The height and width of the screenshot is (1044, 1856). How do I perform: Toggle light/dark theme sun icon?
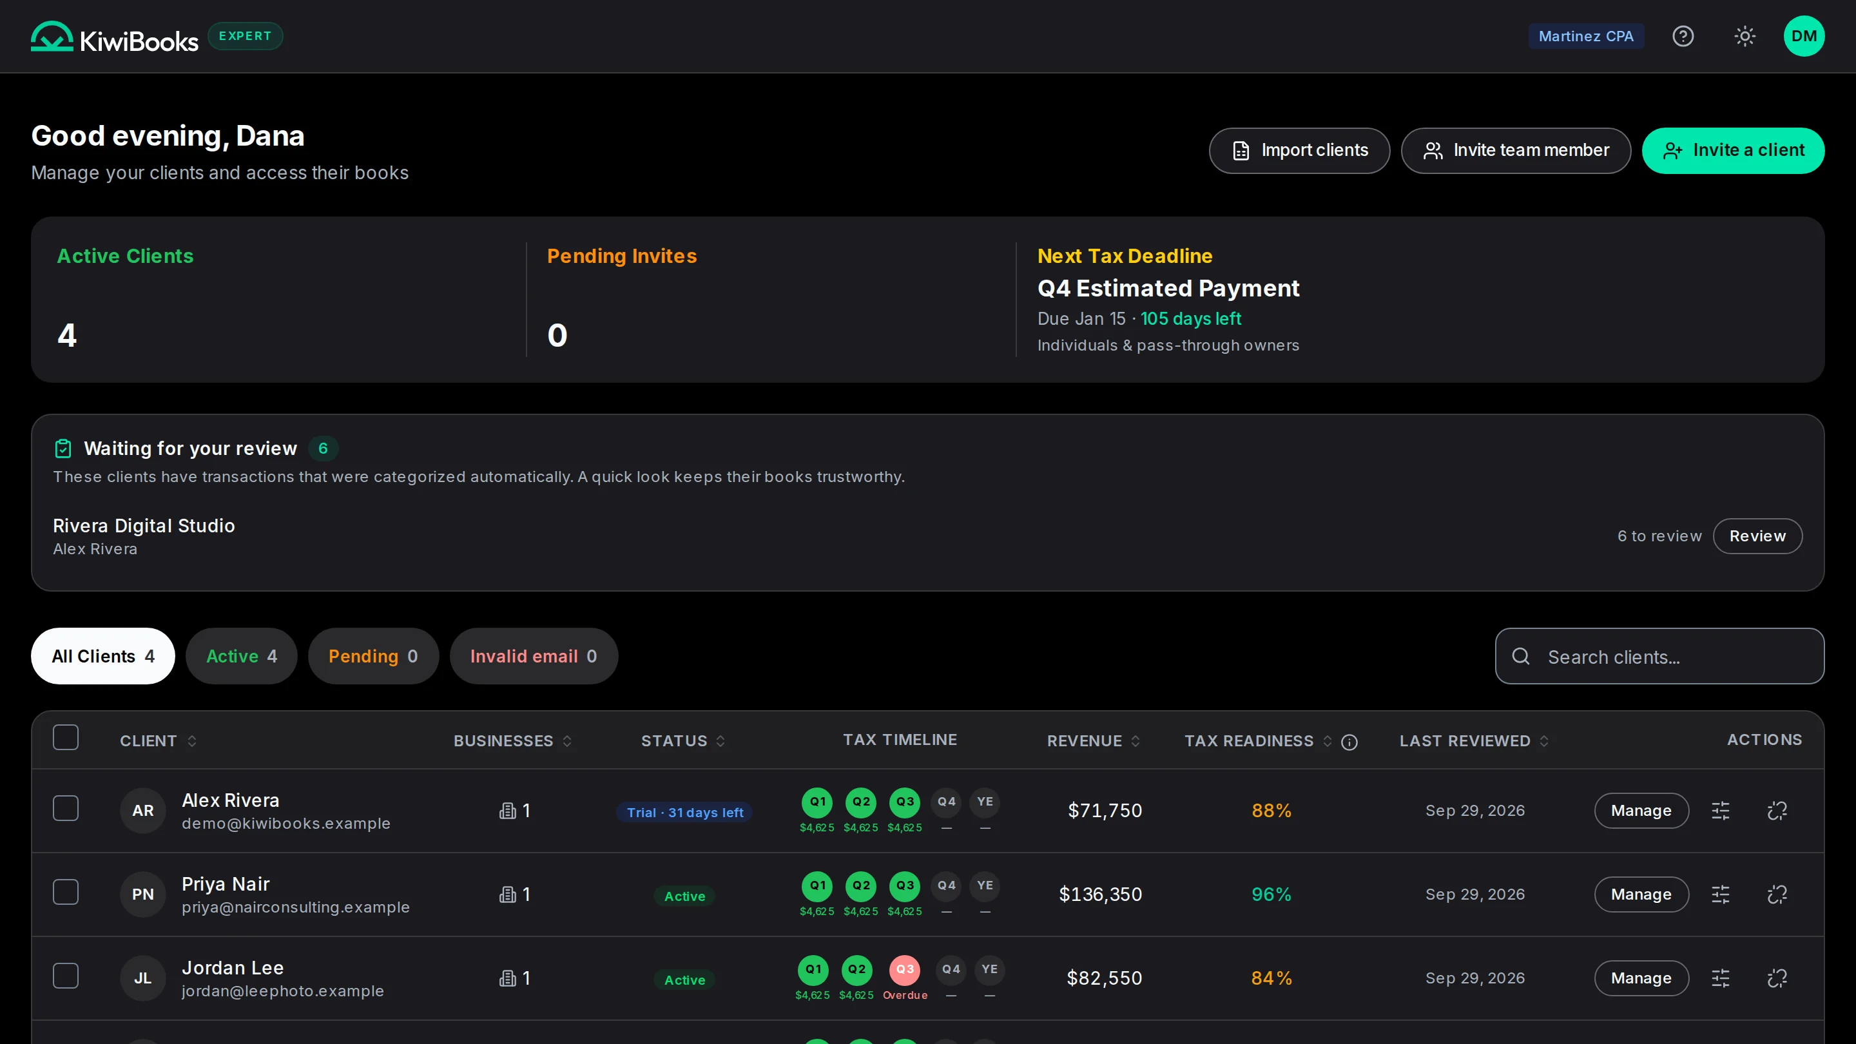click(1745, 36)
